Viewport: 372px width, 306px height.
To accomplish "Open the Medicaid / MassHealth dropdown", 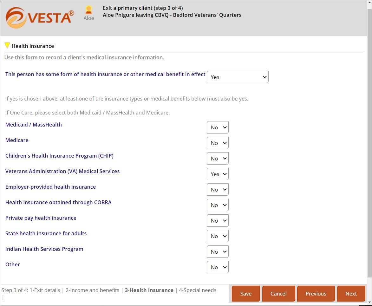I will [x=218, y=127].
